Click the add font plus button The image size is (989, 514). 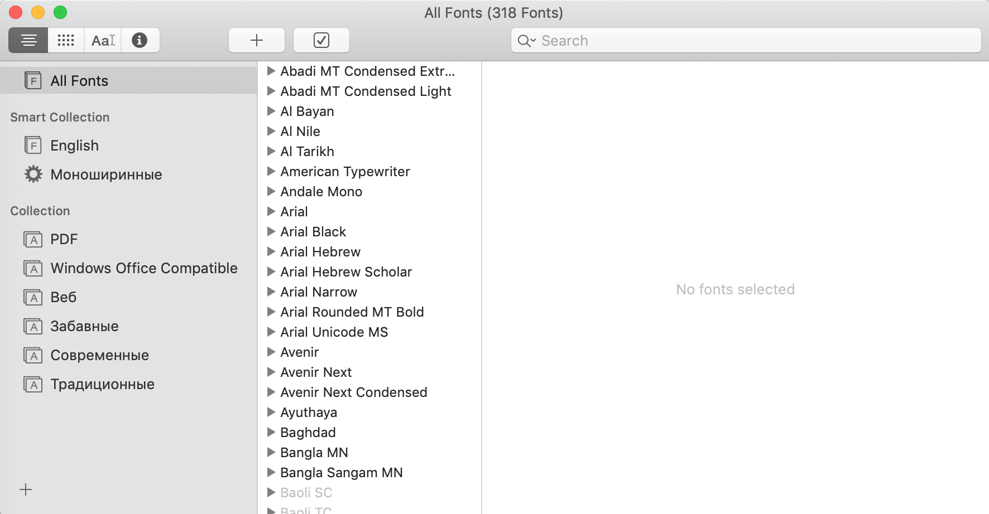(x=257, y=40)
